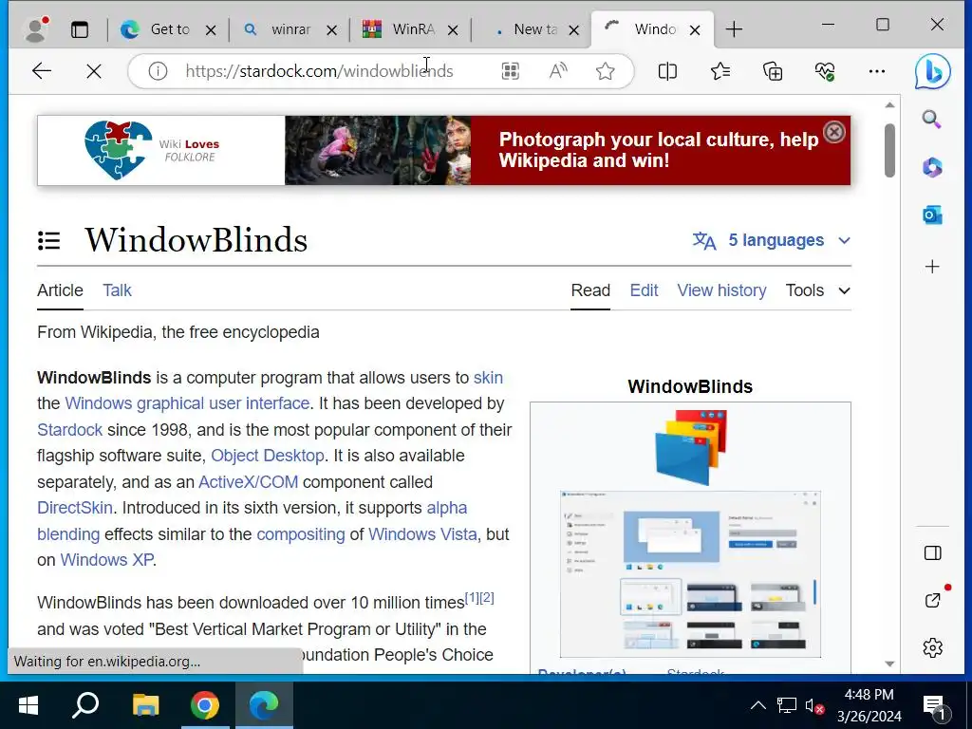The height and width of the screenshot is (729, 972).
Task: Open the Apps available icon in address bar
Action: tap(510, 71)
